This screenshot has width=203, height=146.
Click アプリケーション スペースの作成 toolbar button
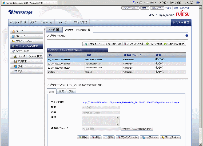pyautogui.click(x=103, y=44)
